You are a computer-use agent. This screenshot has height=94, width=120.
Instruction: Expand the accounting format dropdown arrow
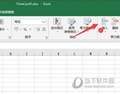pyautogui.click(x=20, y=29)
